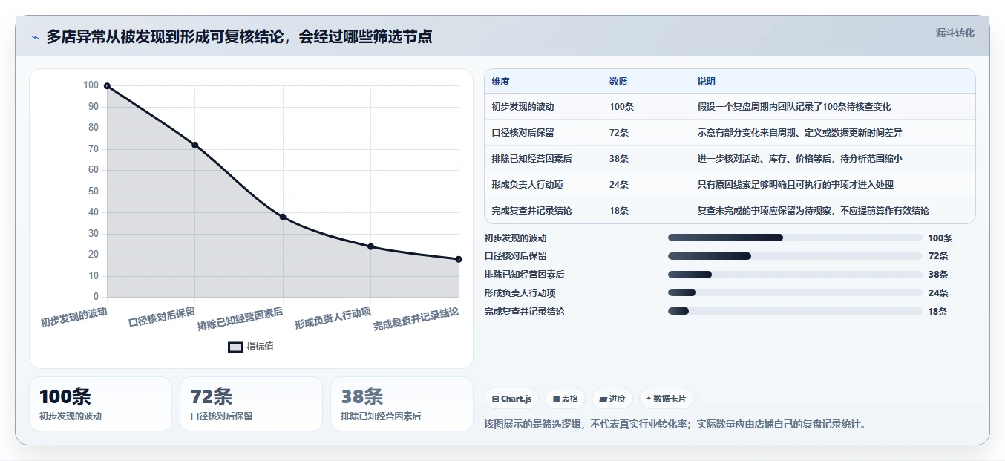The image size is (1005, 461).
Task: Click the 72条 table value
Action: point(619,133)
